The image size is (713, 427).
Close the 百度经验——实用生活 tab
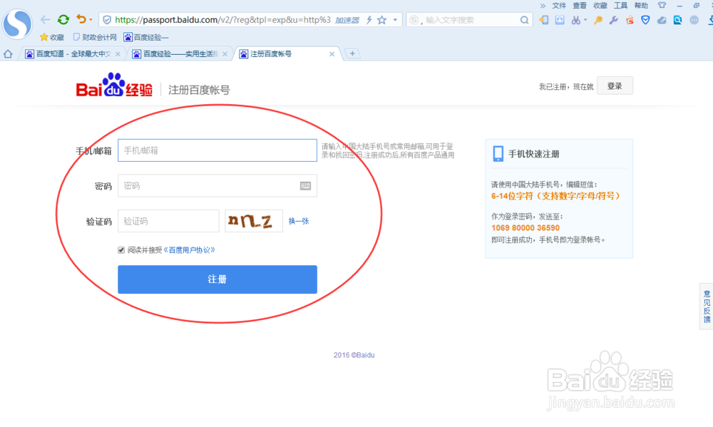point(225,54)
